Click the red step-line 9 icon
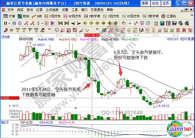Image resolution: width=195 pixels, height=138 pixels. pos(32,23)
